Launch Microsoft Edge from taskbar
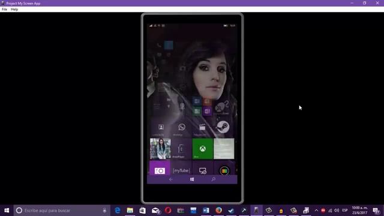Screen dimensions: 384x216 118,211
